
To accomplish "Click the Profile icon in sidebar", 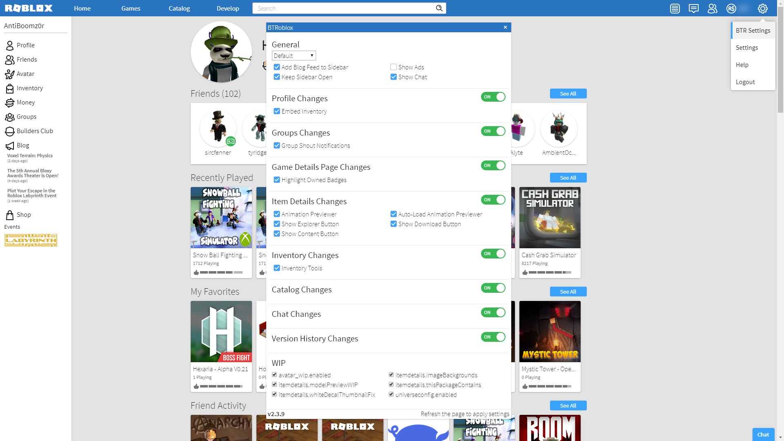I will coord(10,45).
